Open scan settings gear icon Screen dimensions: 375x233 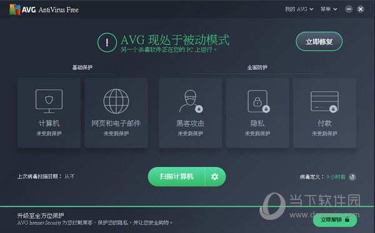[x=215, y=177]
